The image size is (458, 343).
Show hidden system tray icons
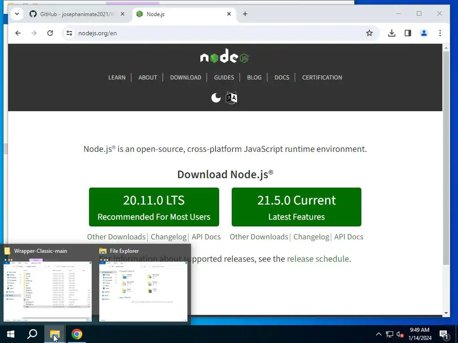click(378, 334)
